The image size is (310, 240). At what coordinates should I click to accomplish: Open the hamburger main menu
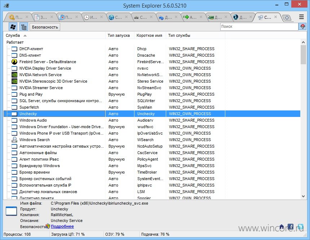point(301,17)
